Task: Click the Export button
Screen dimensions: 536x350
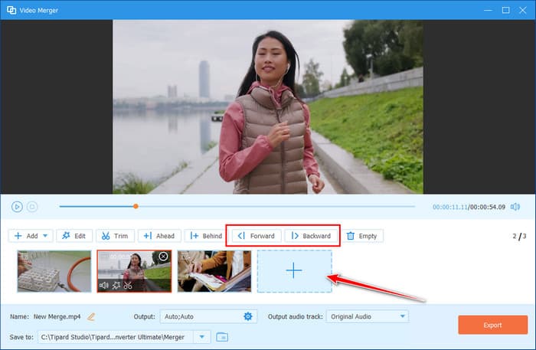Action: (492, 325)
